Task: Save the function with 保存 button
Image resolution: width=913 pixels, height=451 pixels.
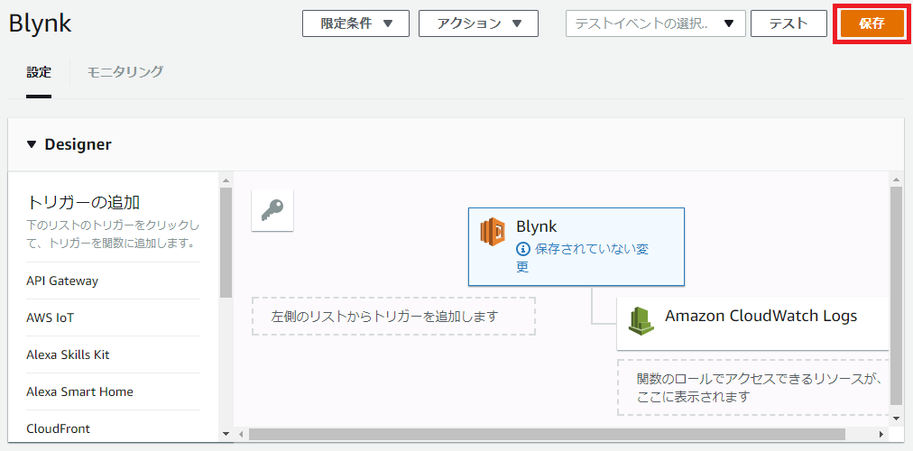Action: tap(871, 23)
